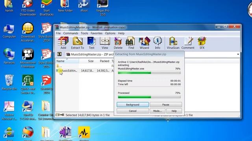The image size is (252, 141).
Task: Select the Computer desktop icon
Action: click(9, 31)
